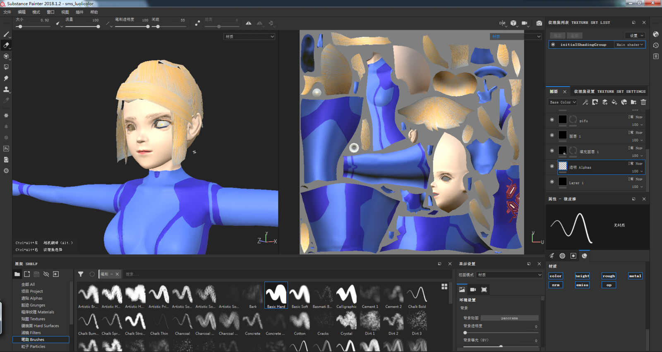Enable the metal material channel button
This screenshot has width=662, height=352.
tap(635, 276)
